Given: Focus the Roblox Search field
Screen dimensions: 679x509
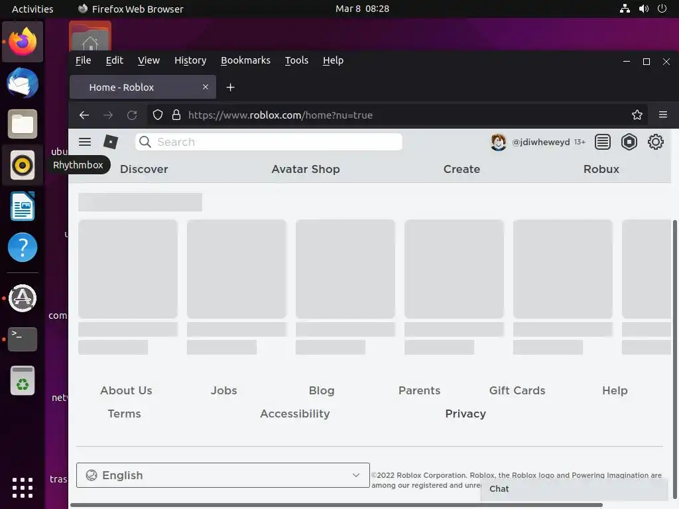Looking at the screenshot, I should (x=269, y=142).
